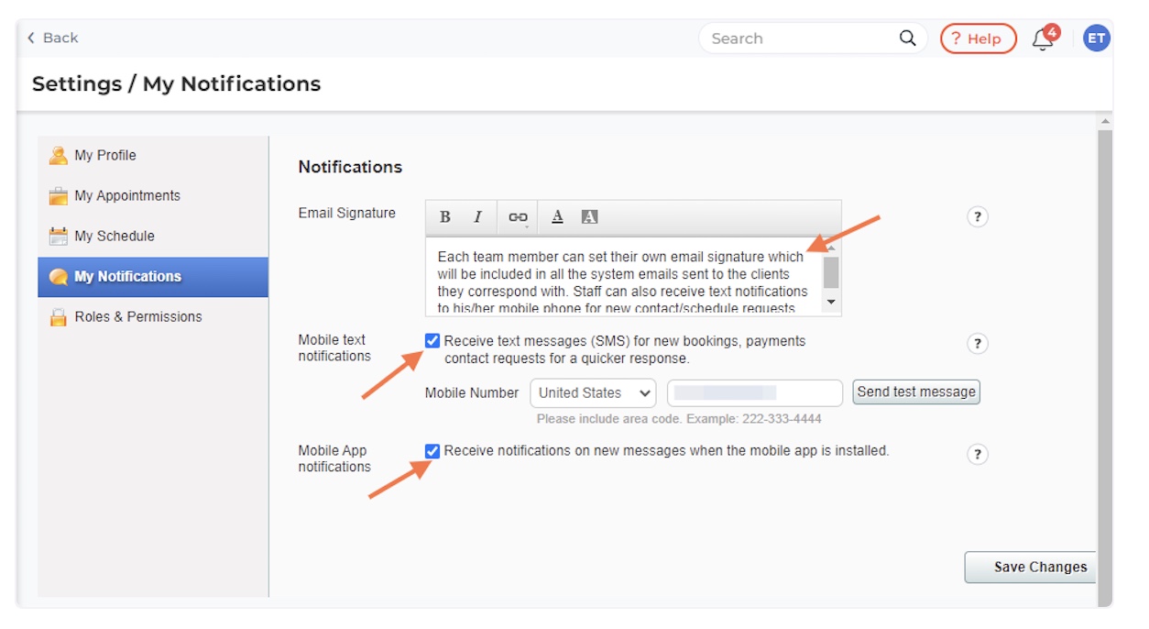Uncheck mobile app notifications checkbox
This screenshot has width=1149, height=629.
pos(432,450)
